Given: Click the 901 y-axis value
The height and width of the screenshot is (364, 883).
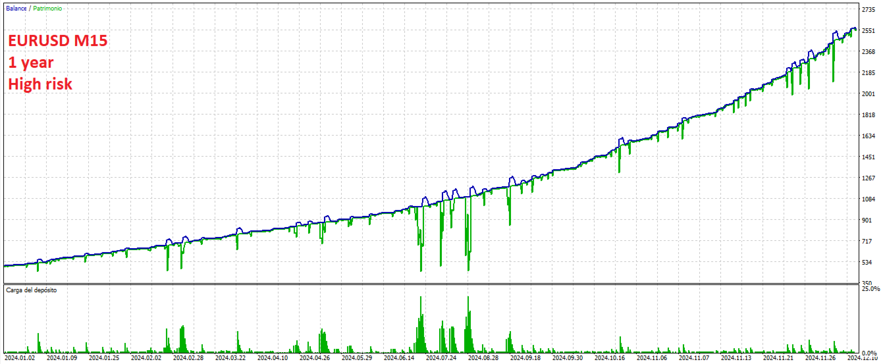Looking at the screenshot, I should pos(867,220).
